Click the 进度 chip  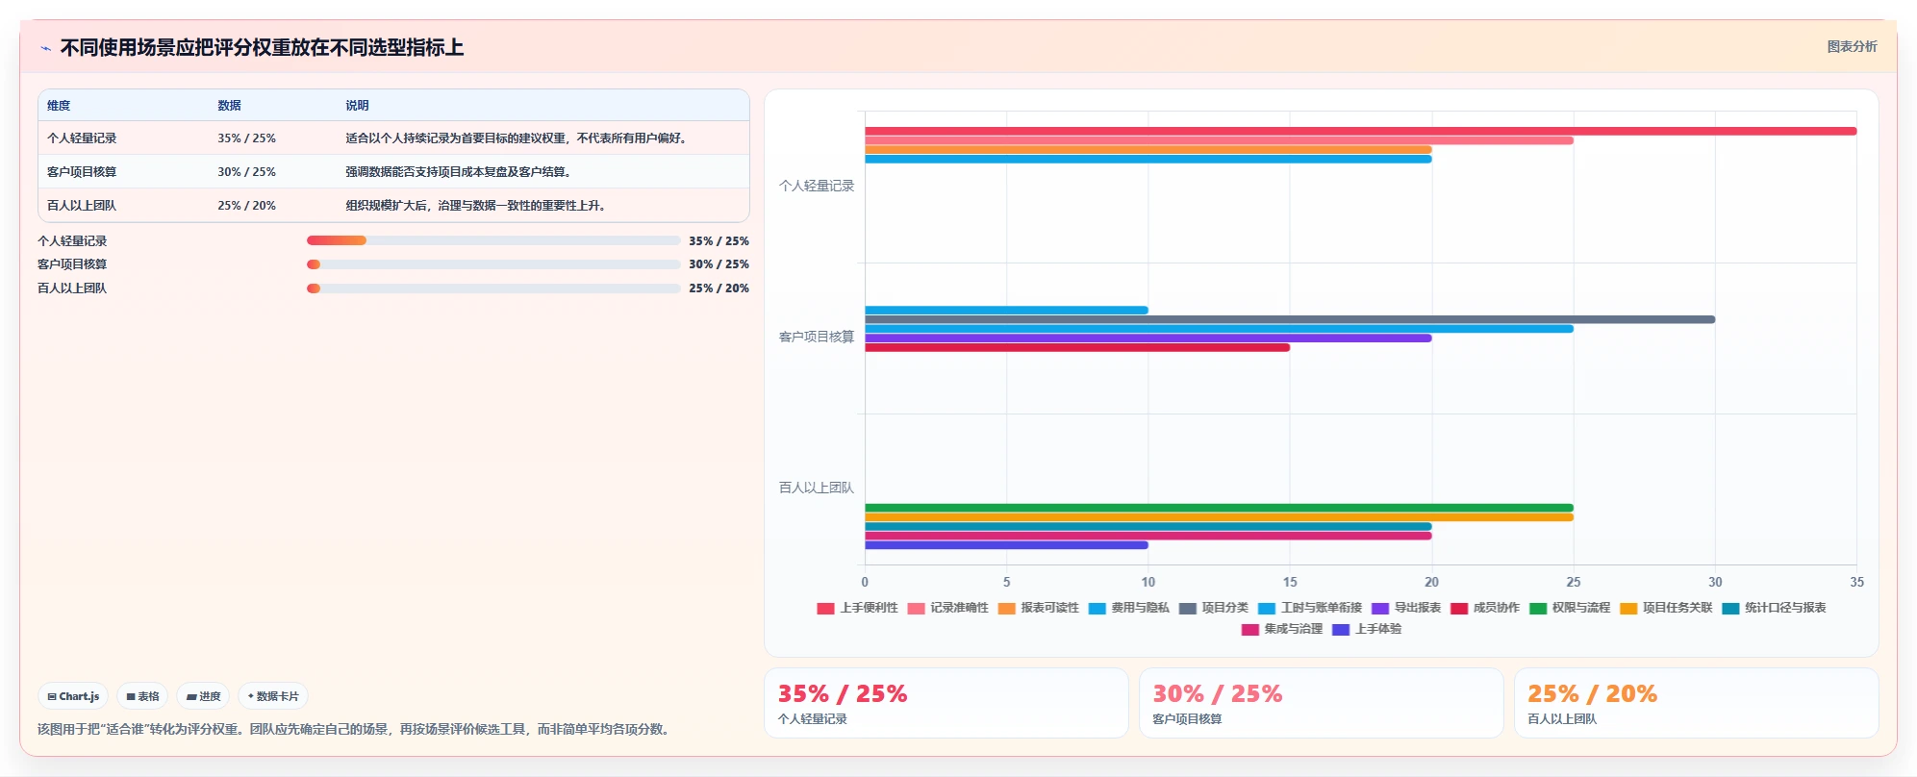[x=203, y=696]
